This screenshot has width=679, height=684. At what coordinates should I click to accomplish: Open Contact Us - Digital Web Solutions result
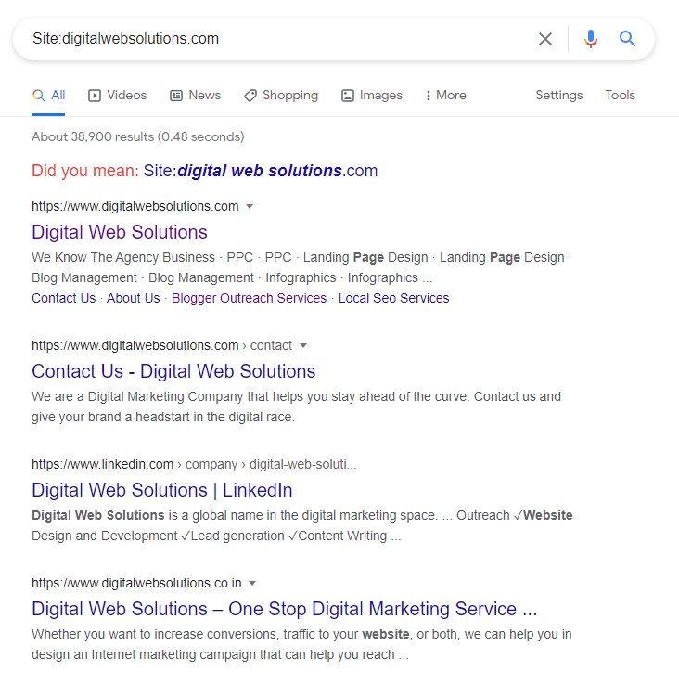click(173, 371)
